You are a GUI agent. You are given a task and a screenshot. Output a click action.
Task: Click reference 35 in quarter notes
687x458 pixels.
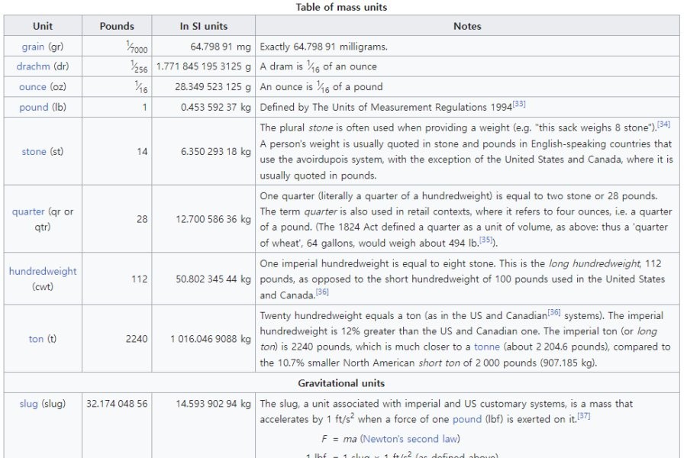click(x=485, y=240)
